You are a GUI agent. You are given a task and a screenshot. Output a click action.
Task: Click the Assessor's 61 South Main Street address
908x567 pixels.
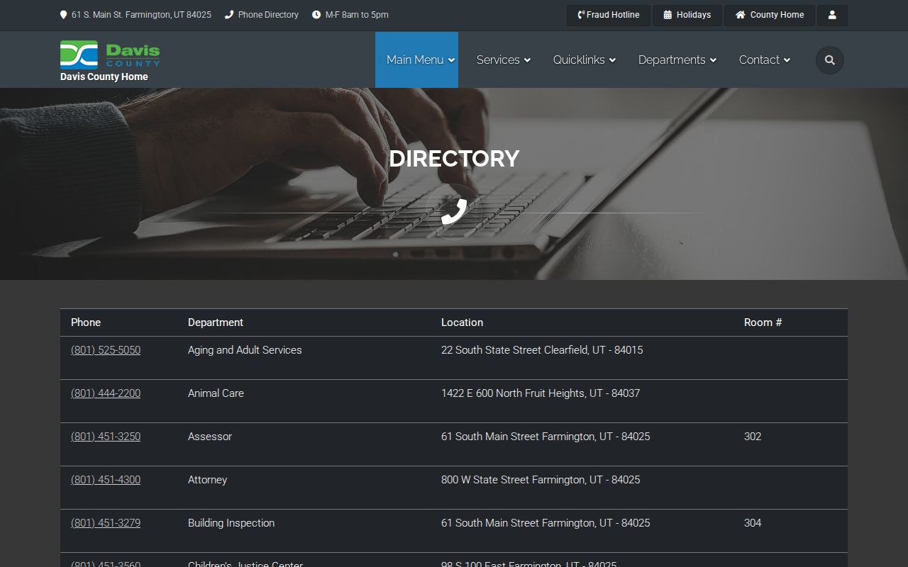click(x=546, y=437)
